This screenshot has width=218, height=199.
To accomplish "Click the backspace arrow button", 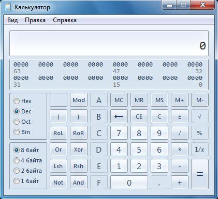I will point(119,117).
